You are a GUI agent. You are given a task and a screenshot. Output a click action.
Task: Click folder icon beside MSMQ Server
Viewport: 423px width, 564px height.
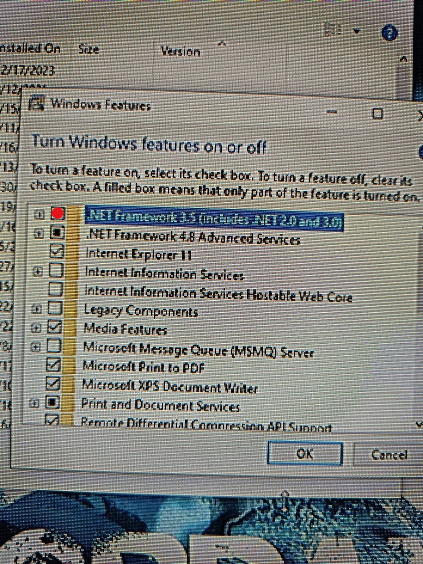click(x=69, y=347)
